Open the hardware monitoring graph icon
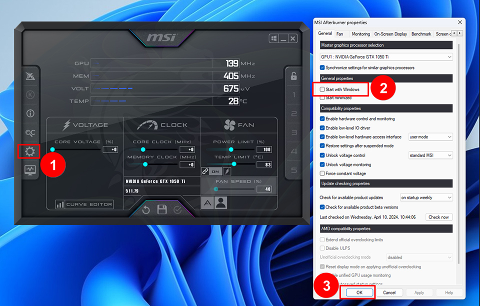This screenshot has width=480, height=306. tap(29, 170)
